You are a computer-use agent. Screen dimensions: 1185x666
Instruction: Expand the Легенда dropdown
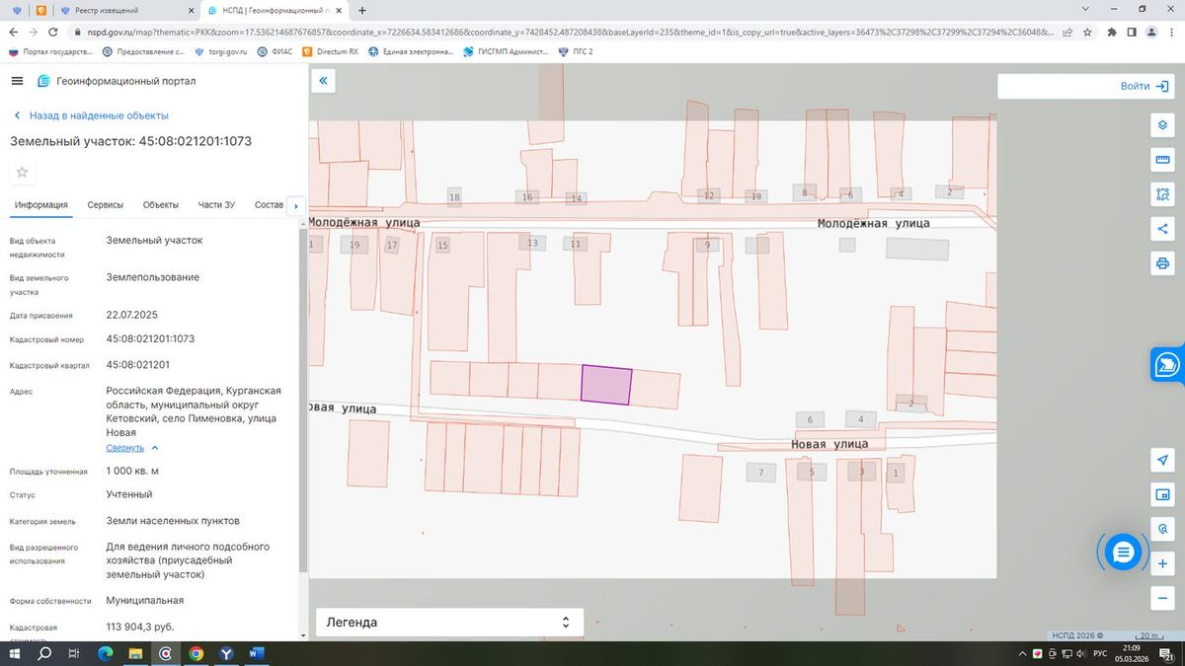(449, 623)
